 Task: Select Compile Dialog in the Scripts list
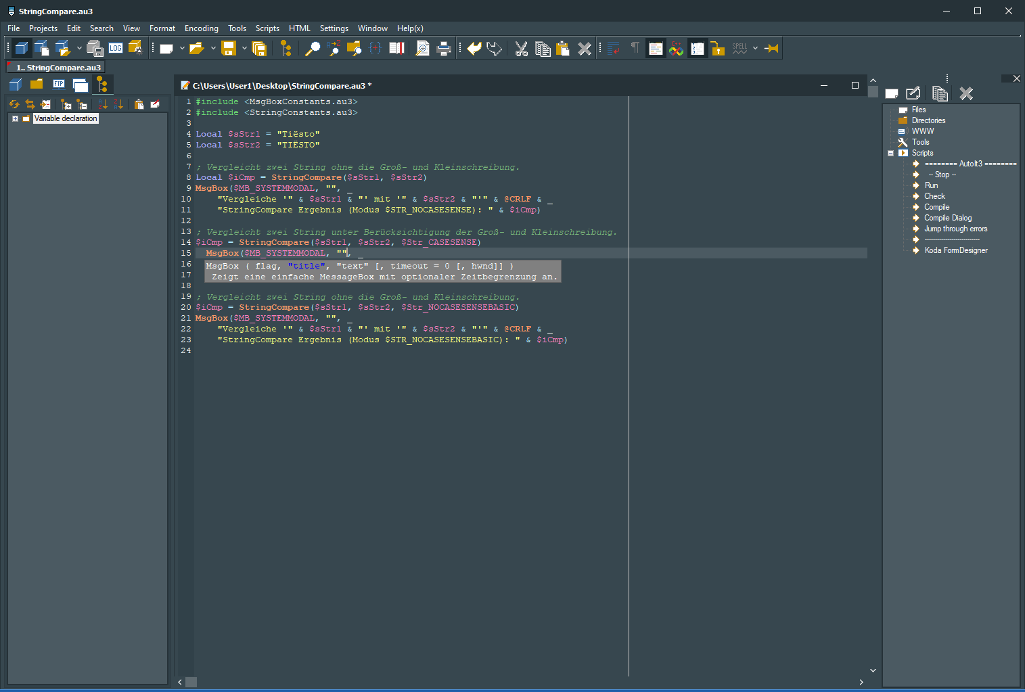947,218
